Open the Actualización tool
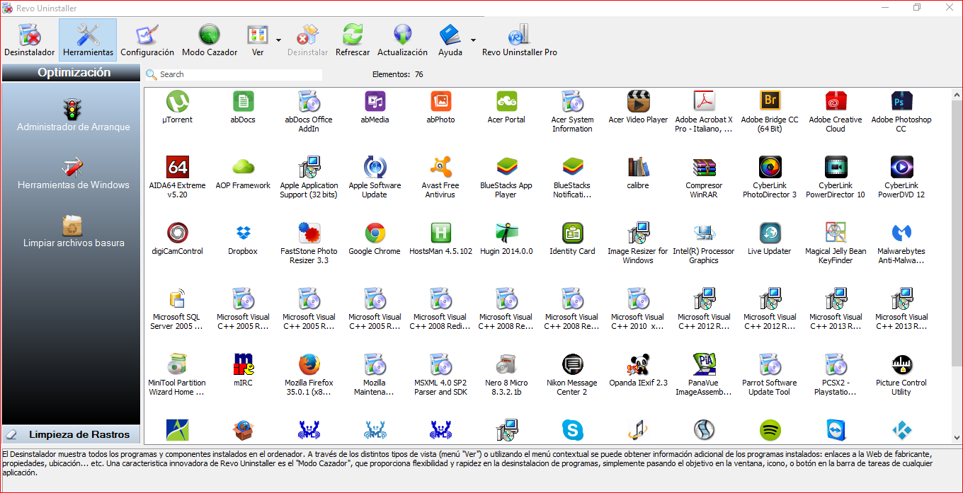 point(402,40)
